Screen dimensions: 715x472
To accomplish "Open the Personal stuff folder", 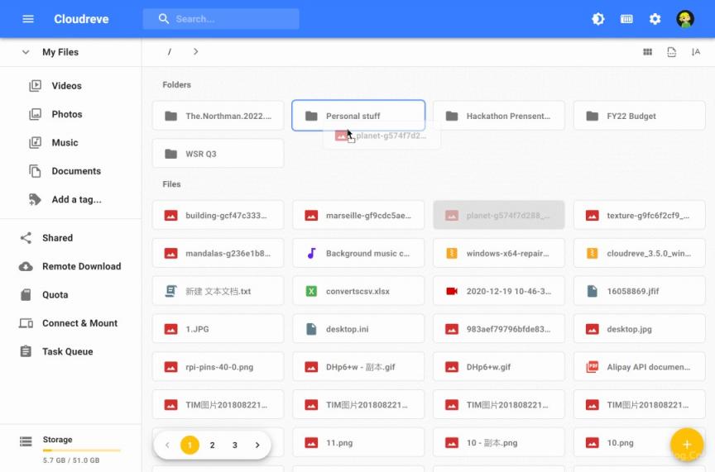I will coord(358,116).
